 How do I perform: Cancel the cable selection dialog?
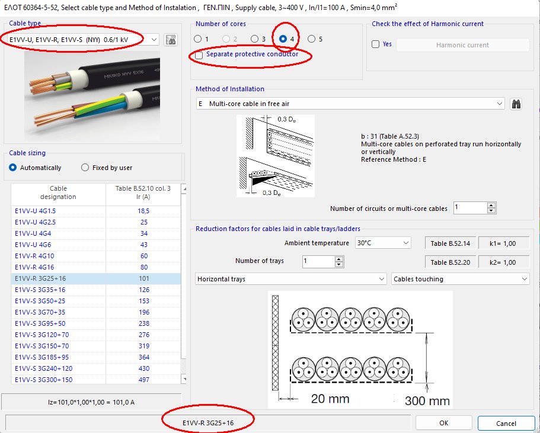506,423
